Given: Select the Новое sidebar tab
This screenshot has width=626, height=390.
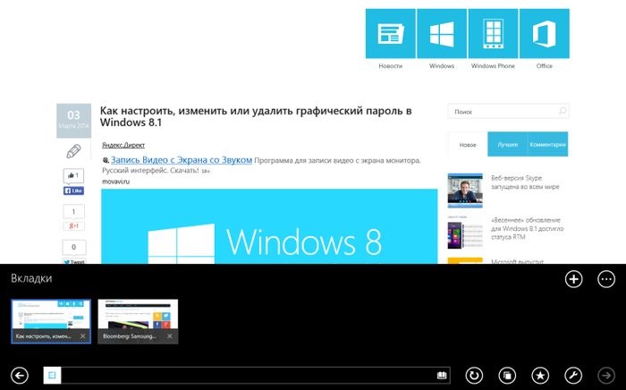Looking at the screenshot, I should pos(468,145).
